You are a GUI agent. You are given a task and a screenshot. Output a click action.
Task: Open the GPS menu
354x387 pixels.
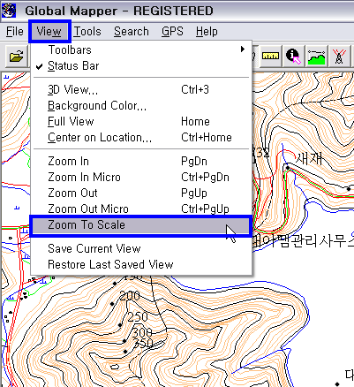tap(172, 31)
